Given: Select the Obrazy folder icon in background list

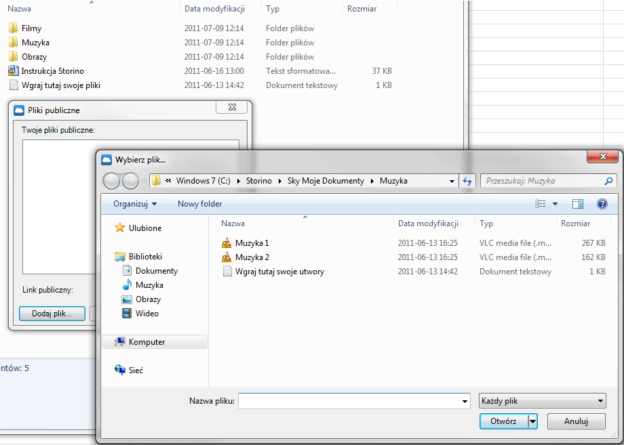Looking at the screenshot, I should (x=13, y=57).
